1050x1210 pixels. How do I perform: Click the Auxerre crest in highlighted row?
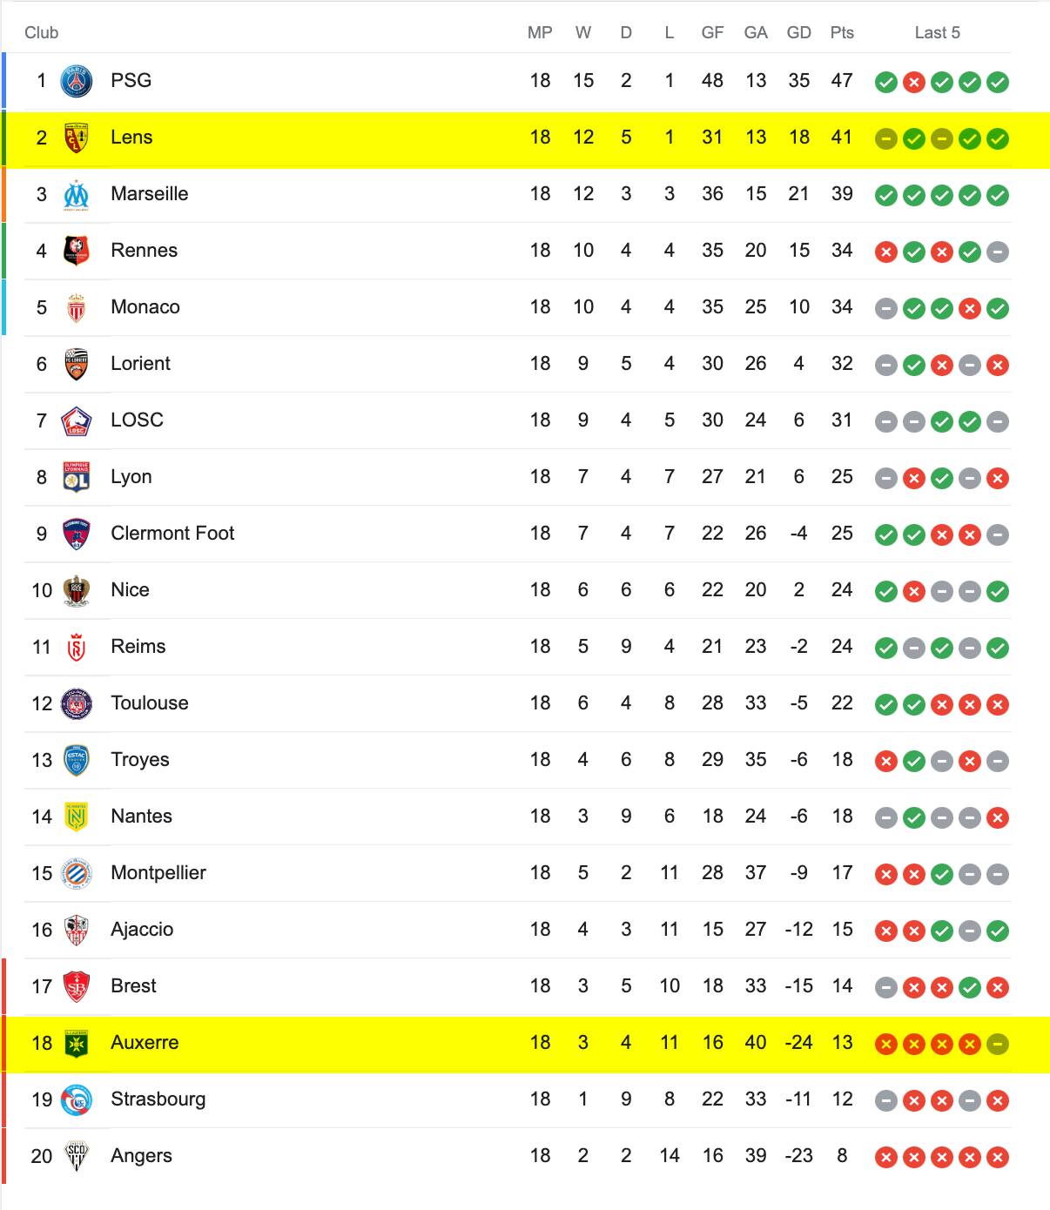tap(77, 1044)
